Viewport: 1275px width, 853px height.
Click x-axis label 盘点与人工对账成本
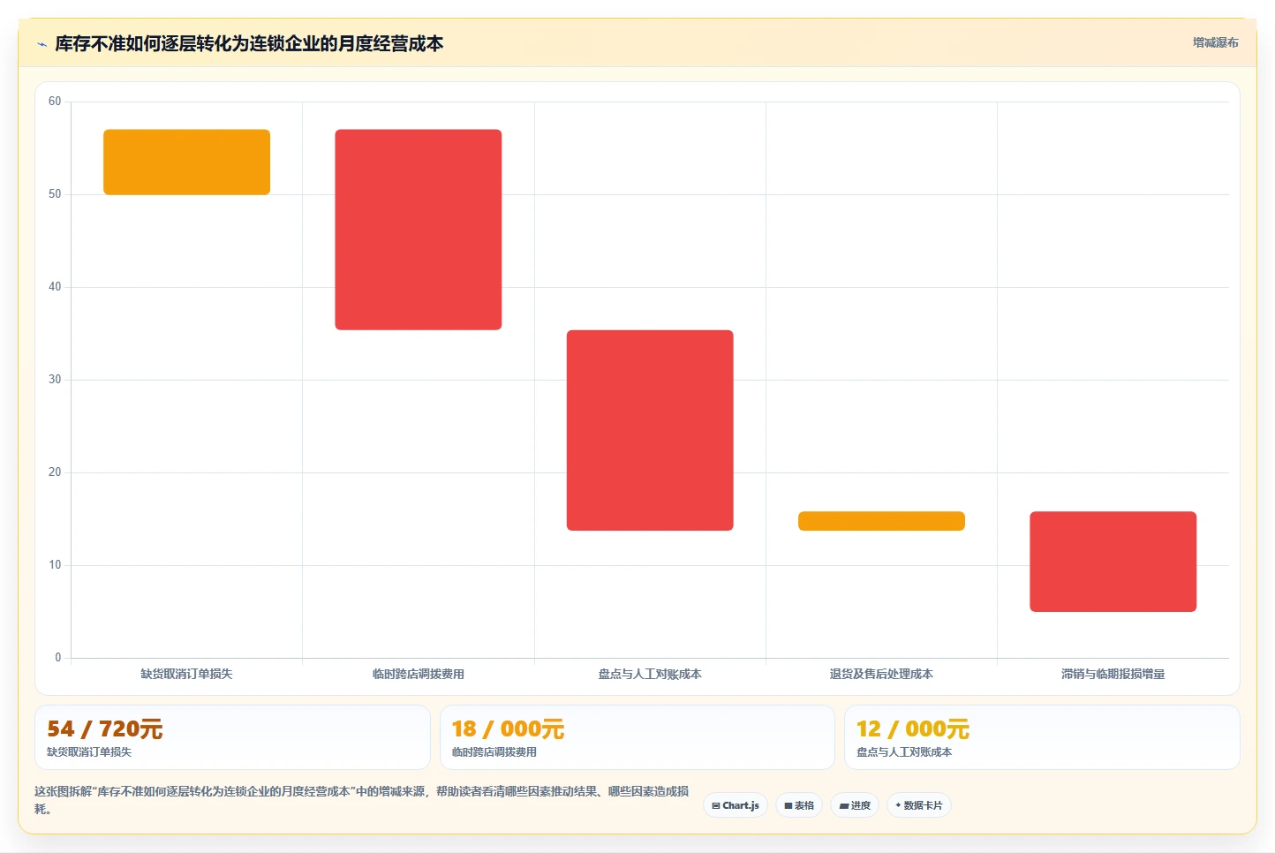[650, 674]
